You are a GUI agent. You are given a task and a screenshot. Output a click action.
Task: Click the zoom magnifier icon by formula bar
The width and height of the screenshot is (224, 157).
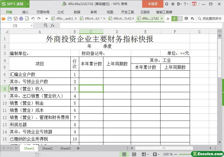click(x=46, y=26)
